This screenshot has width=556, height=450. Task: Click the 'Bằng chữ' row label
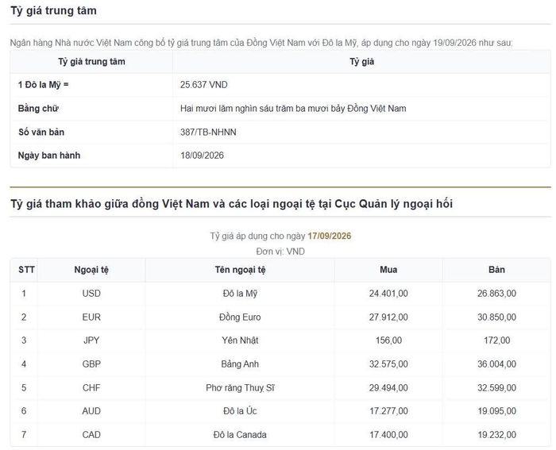pyautogui.click(x=38, y=109)
